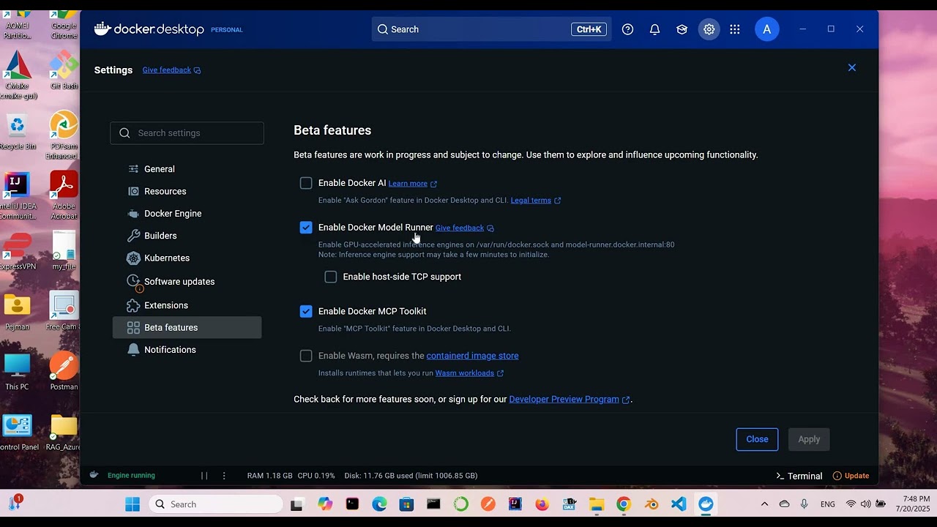
Task: Open Microsoft Store from the taskbar
Action: point(406,504)
